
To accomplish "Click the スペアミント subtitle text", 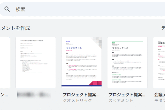I will [121, 100].
